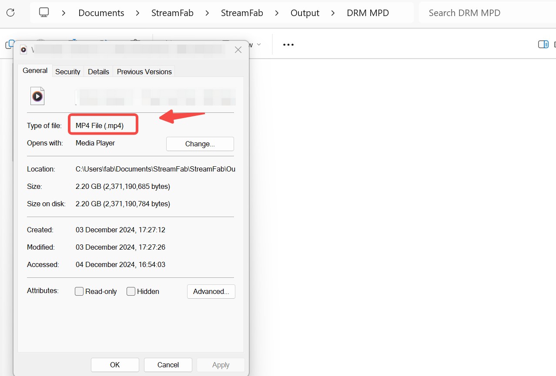
Task: Go to Output folder in the breadcrumb
Action: click(x=305, y=13)
